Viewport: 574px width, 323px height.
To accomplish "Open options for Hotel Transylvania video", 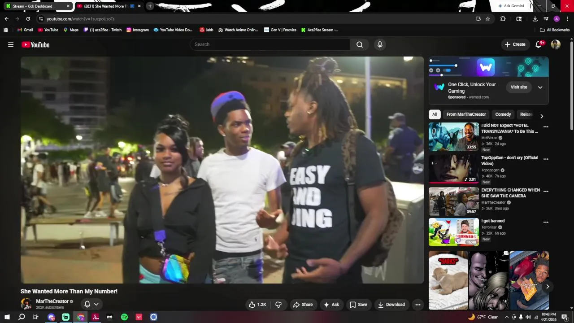I will coord(546,127).
